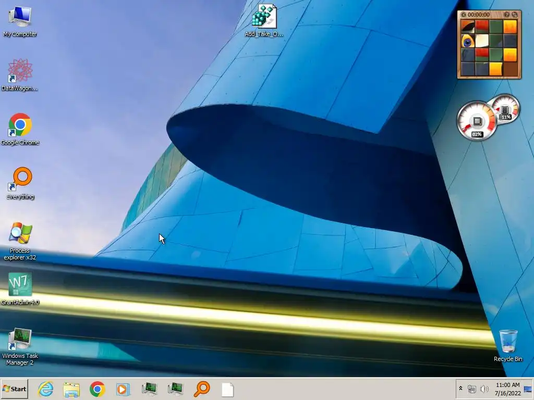The height and width of the screenshot is (400, 534).
Task: Slide the white puzzle tile
Action: (482, 41)
